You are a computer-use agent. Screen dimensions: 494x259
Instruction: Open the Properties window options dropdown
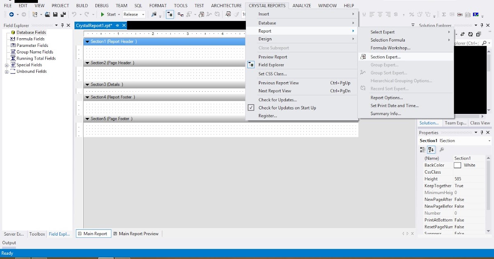[x=476, y=133]
